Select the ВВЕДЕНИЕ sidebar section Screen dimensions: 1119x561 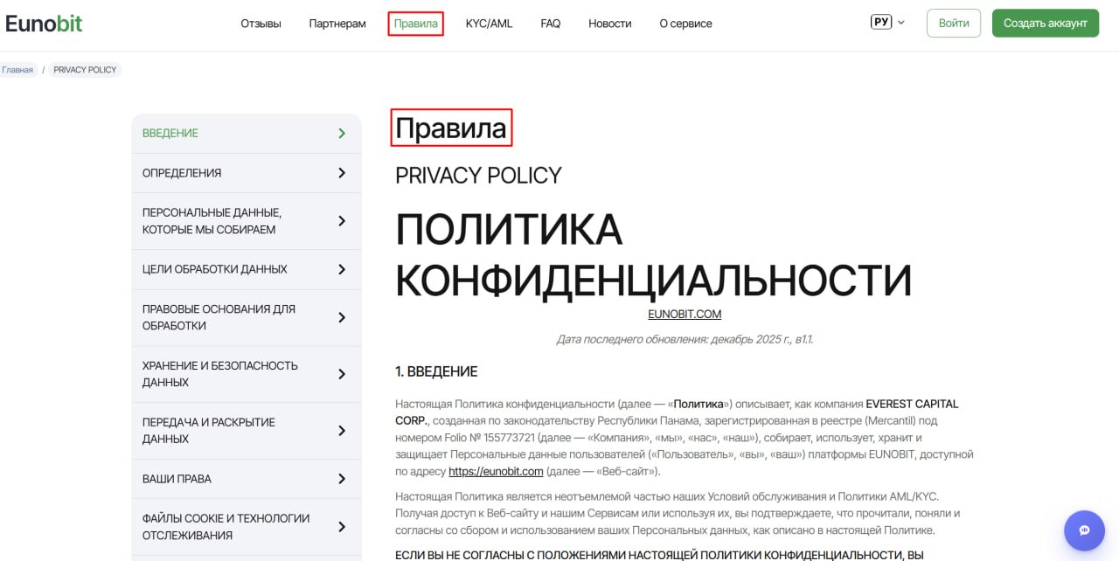pos(247,134)
